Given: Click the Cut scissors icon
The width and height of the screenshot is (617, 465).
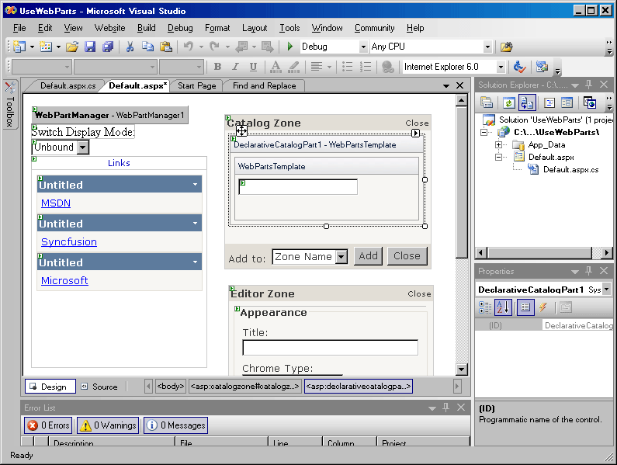Looking at the screenshot, I should point(130,47).
